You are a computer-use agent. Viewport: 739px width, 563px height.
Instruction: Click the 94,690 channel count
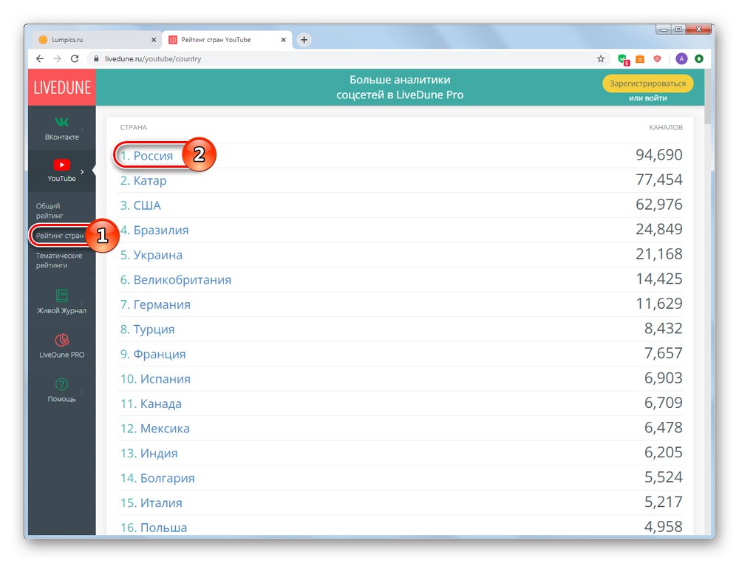click(x=659, y=154)
